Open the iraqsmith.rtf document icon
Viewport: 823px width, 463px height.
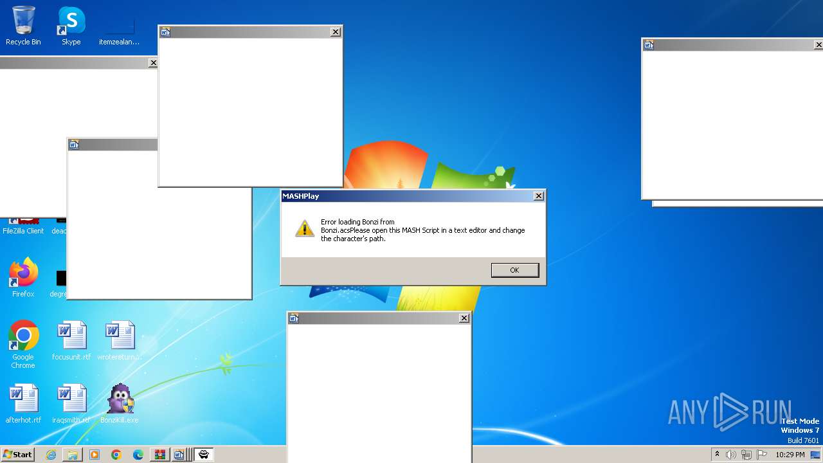click(71, 404)
